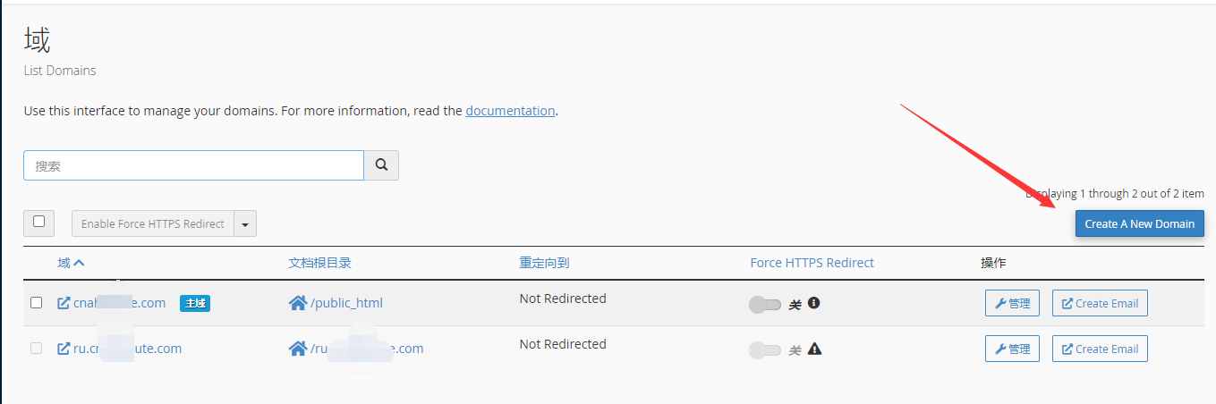Open external link icon for ru. domain
The image size is (1216, 404).
[x=64, y=349]
